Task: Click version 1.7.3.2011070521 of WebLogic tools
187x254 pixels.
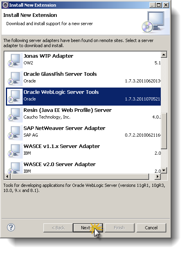Action: pos(142,99)
